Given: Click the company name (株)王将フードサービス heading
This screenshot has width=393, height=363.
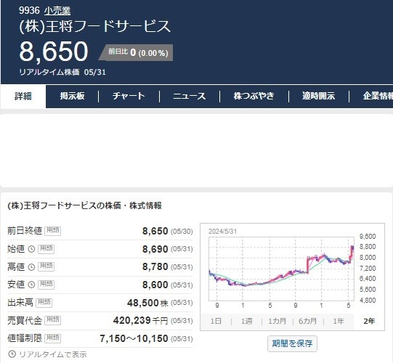Looking at the screenshot, I should click(x=94, y=27).
